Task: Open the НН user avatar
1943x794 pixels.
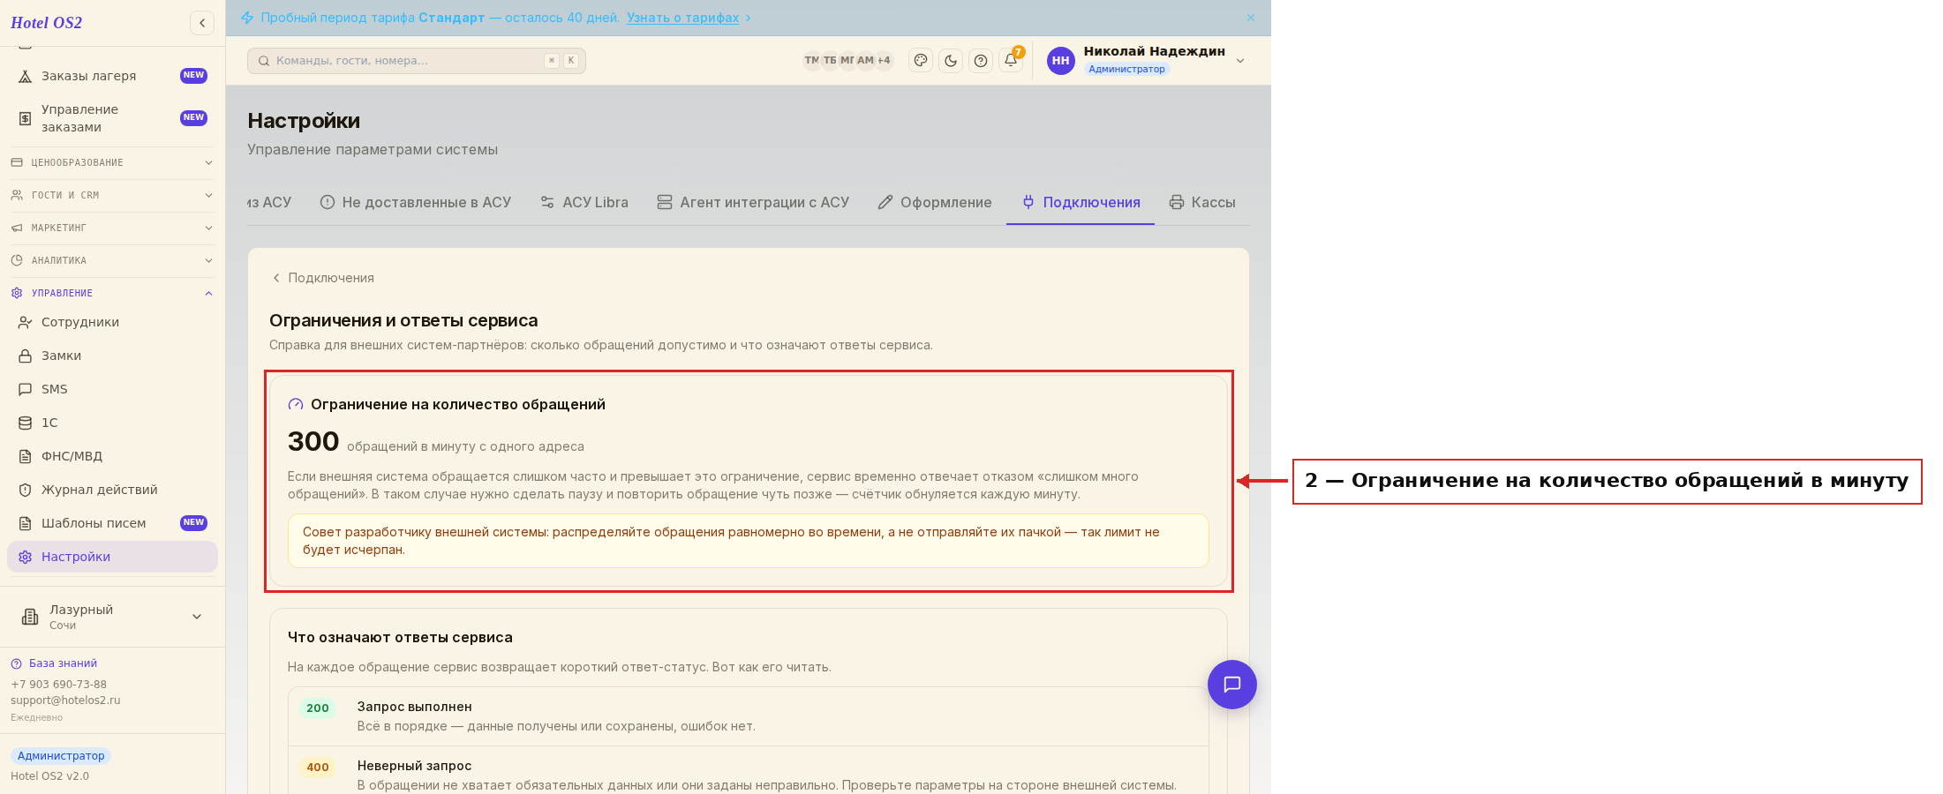Action: click(x=1061, y=61)
